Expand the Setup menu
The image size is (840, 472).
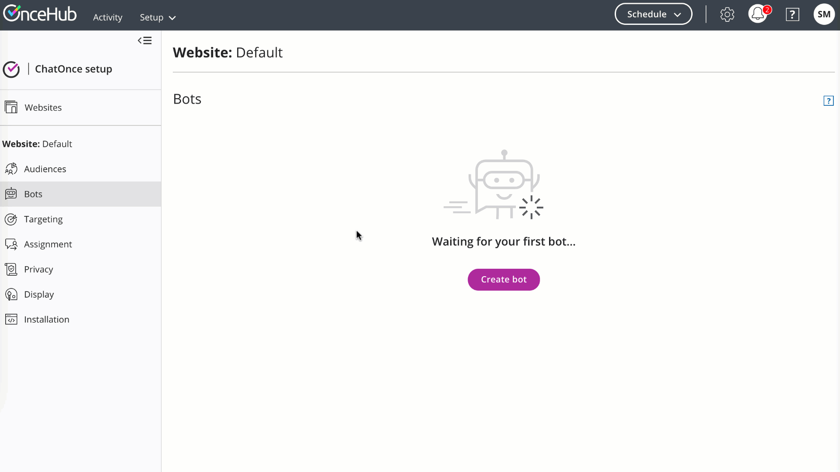157,17
